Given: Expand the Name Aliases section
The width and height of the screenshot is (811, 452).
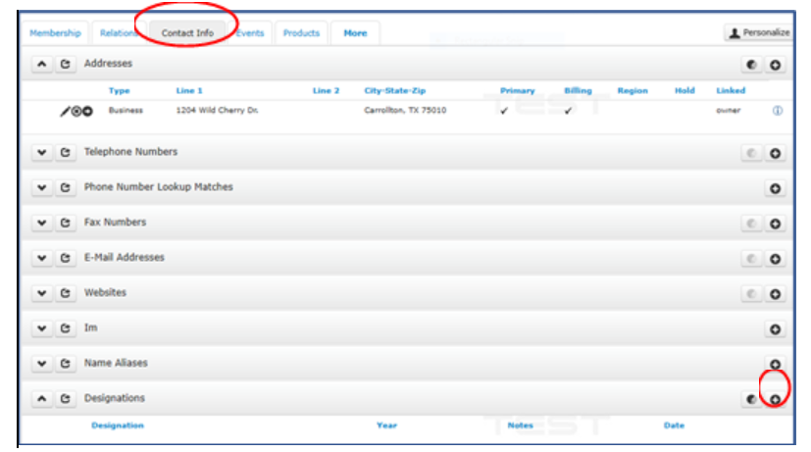Looking at the screenshot, I should click(43, 364).
